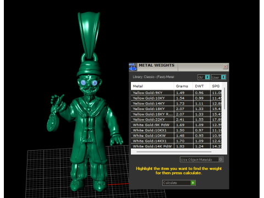Click the 1.24 DWT value
264x198 pixels.
click(x=199, y=146)
